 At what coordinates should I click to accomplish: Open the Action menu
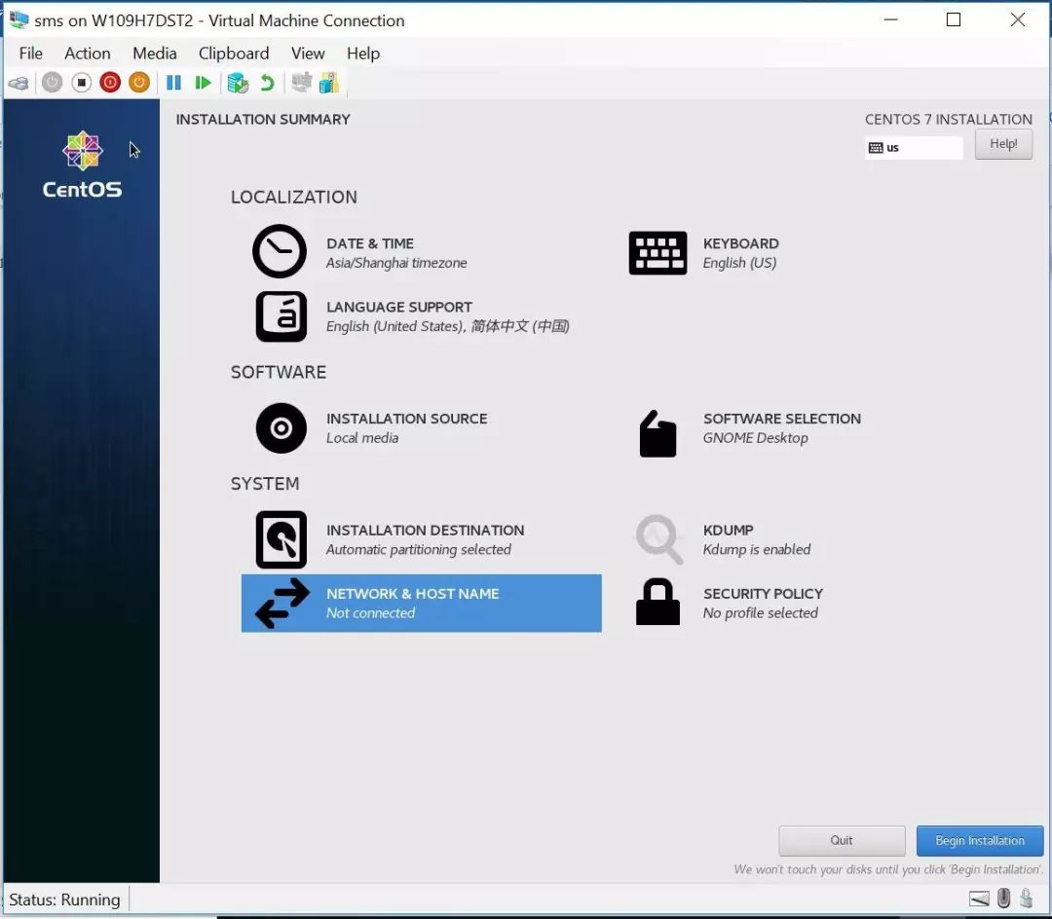[x=88, y=53]
